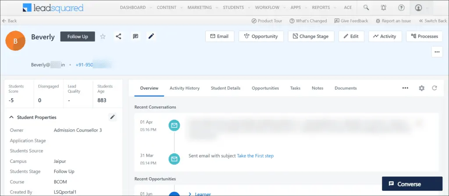Switch to the Opportunities tab
The height and width of the screenshot is (196, 449).
(265, 88)
